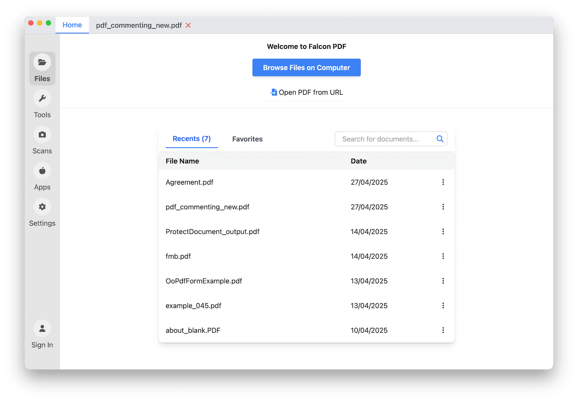Screen dimensions: 578x402
Task: Select the Favorites tab
Action: pos(247,139)
